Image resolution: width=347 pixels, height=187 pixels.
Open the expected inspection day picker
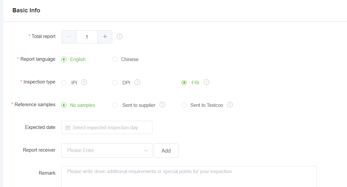click(107, 127)
